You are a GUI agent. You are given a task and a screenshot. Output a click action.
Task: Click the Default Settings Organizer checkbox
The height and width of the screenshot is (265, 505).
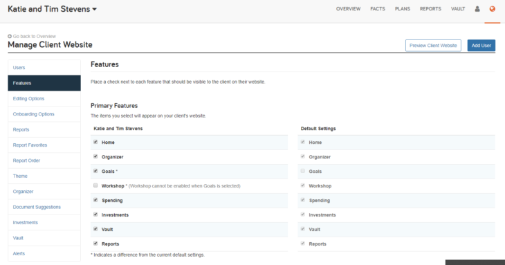[x=303, y=156]
